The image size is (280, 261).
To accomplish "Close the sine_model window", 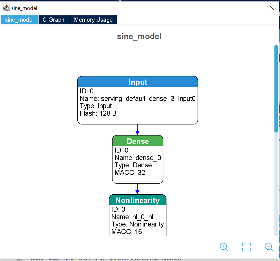I will [x=272, y=8].
